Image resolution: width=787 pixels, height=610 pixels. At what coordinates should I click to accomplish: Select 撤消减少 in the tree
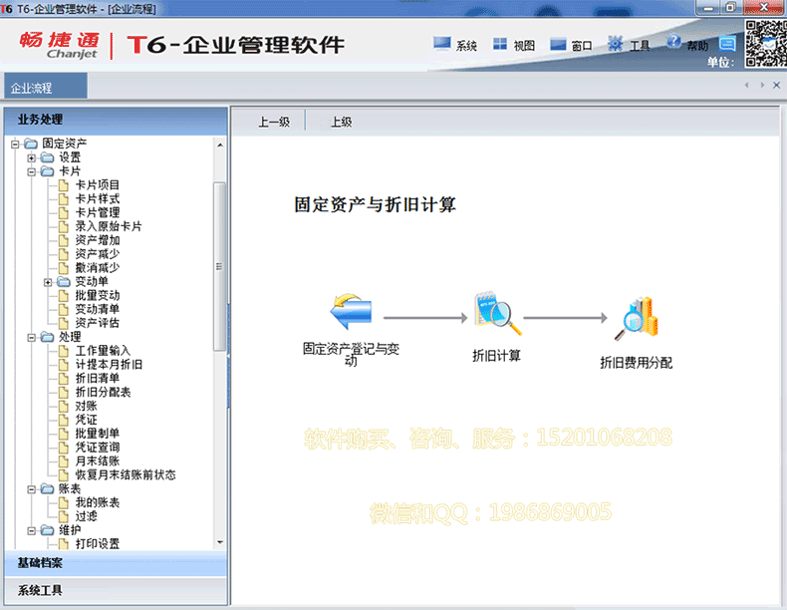[98, 267]
